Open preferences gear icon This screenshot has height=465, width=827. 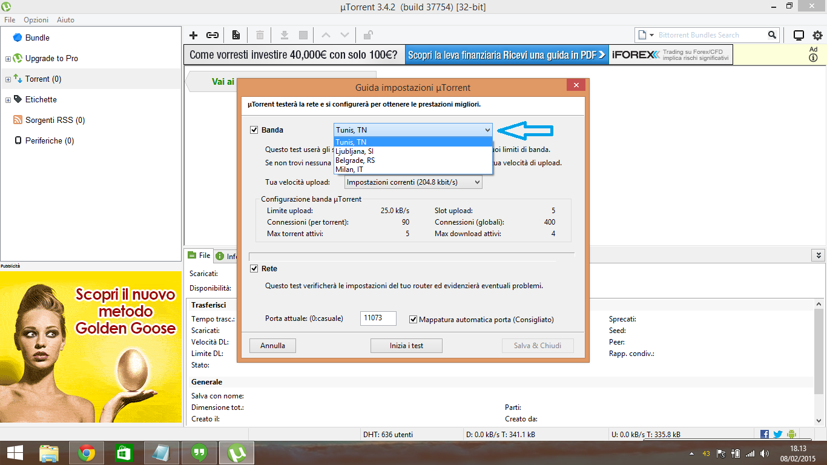click(x=817, y=35)
